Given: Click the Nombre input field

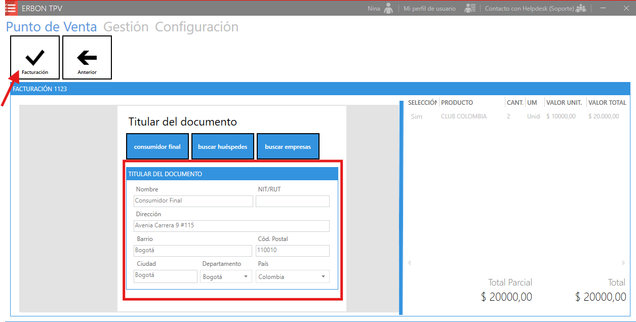Looking at the screenshot, I should point(193,201).
